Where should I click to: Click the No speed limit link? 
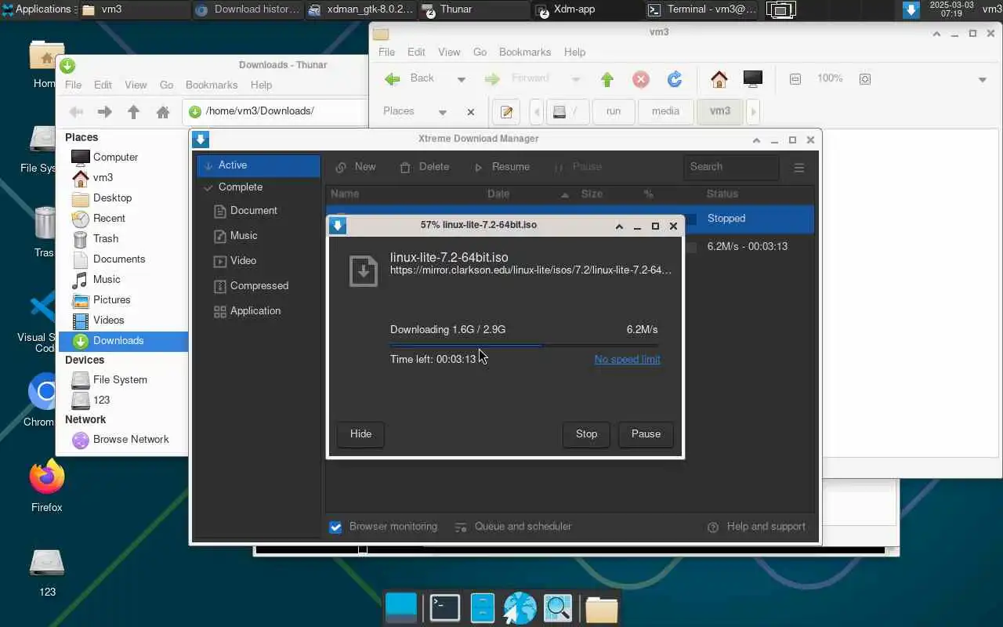627,360
